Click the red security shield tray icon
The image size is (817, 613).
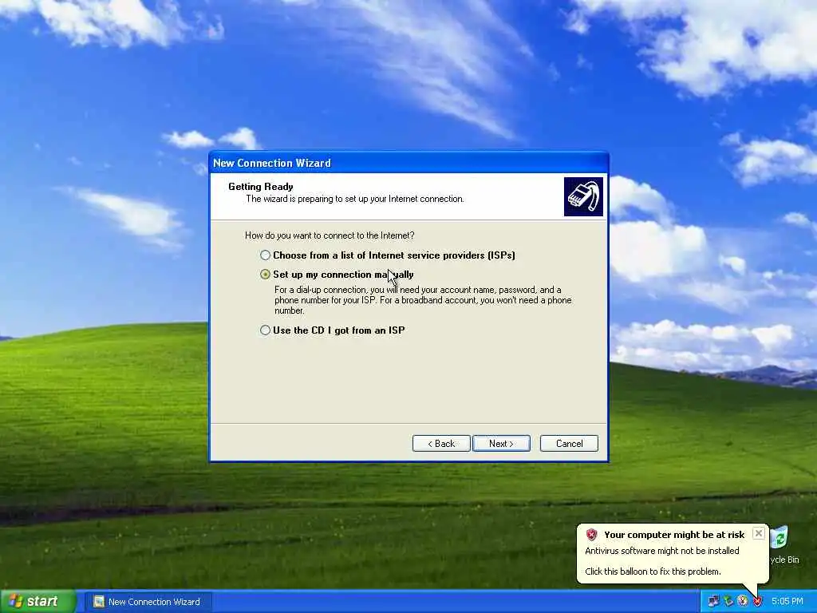[x=757, y=602]
